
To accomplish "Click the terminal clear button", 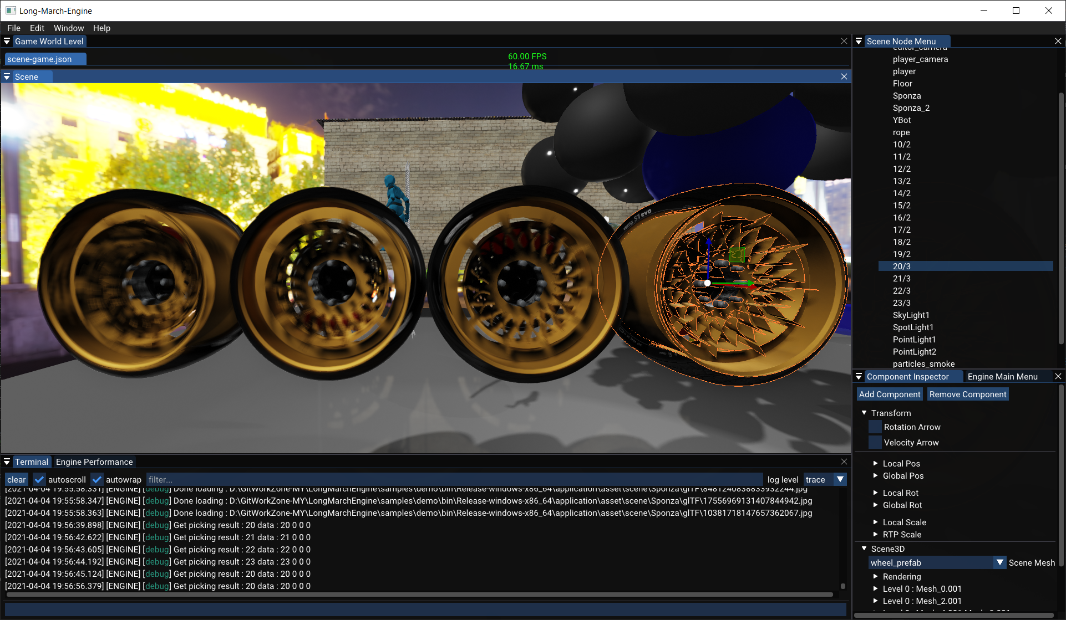I will pos(16,480).
